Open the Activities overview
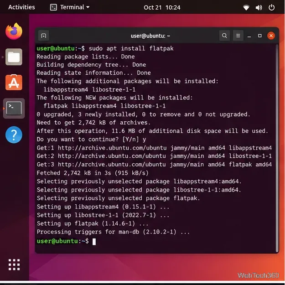 pos(21,7)
